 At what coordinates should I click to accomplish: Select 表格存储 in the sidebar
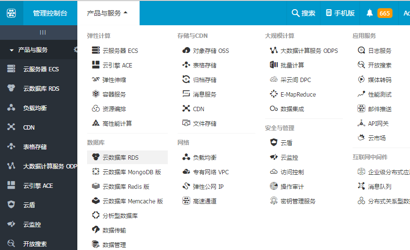[x=35, y=147]
